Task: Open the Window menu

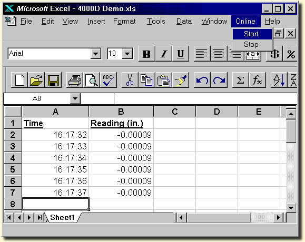Action: (x=214, y=21)
